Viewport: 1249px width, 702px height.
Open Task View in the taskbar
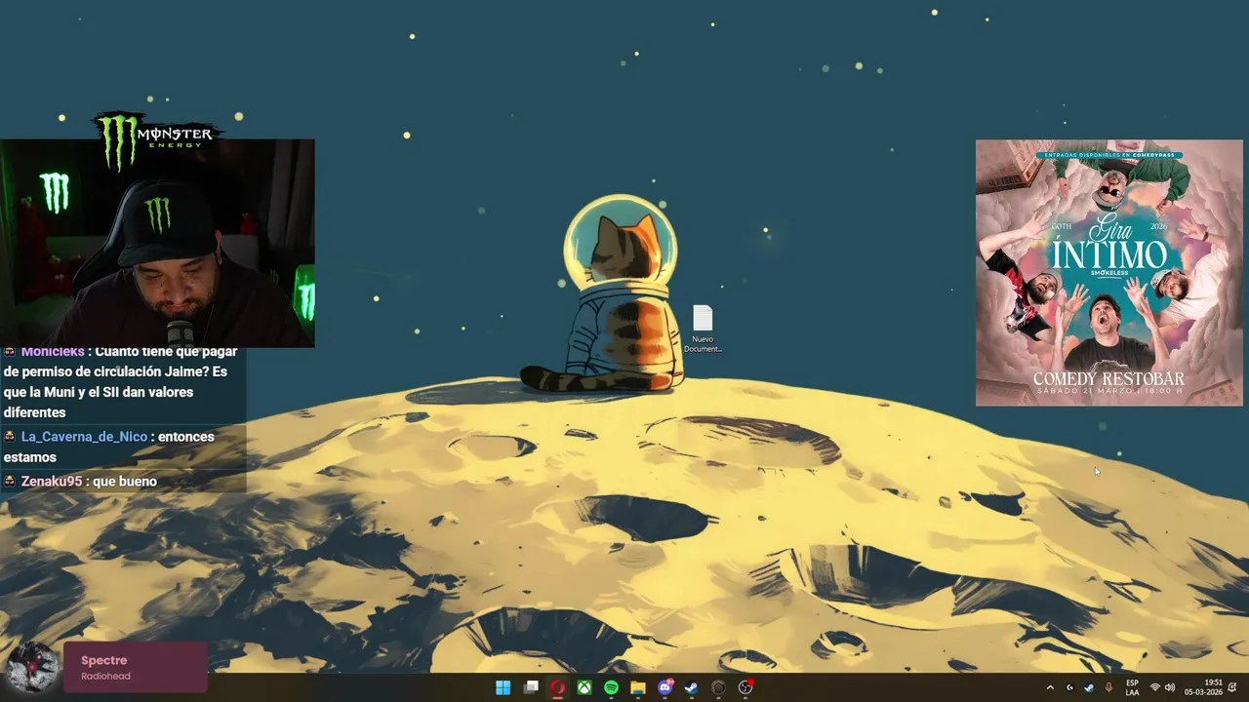(x=531, y=687)
